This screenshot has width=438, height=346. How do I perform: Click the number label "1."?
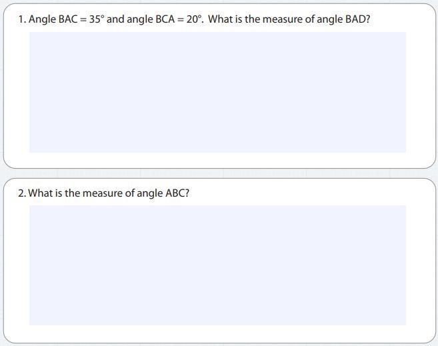(23, 19)
